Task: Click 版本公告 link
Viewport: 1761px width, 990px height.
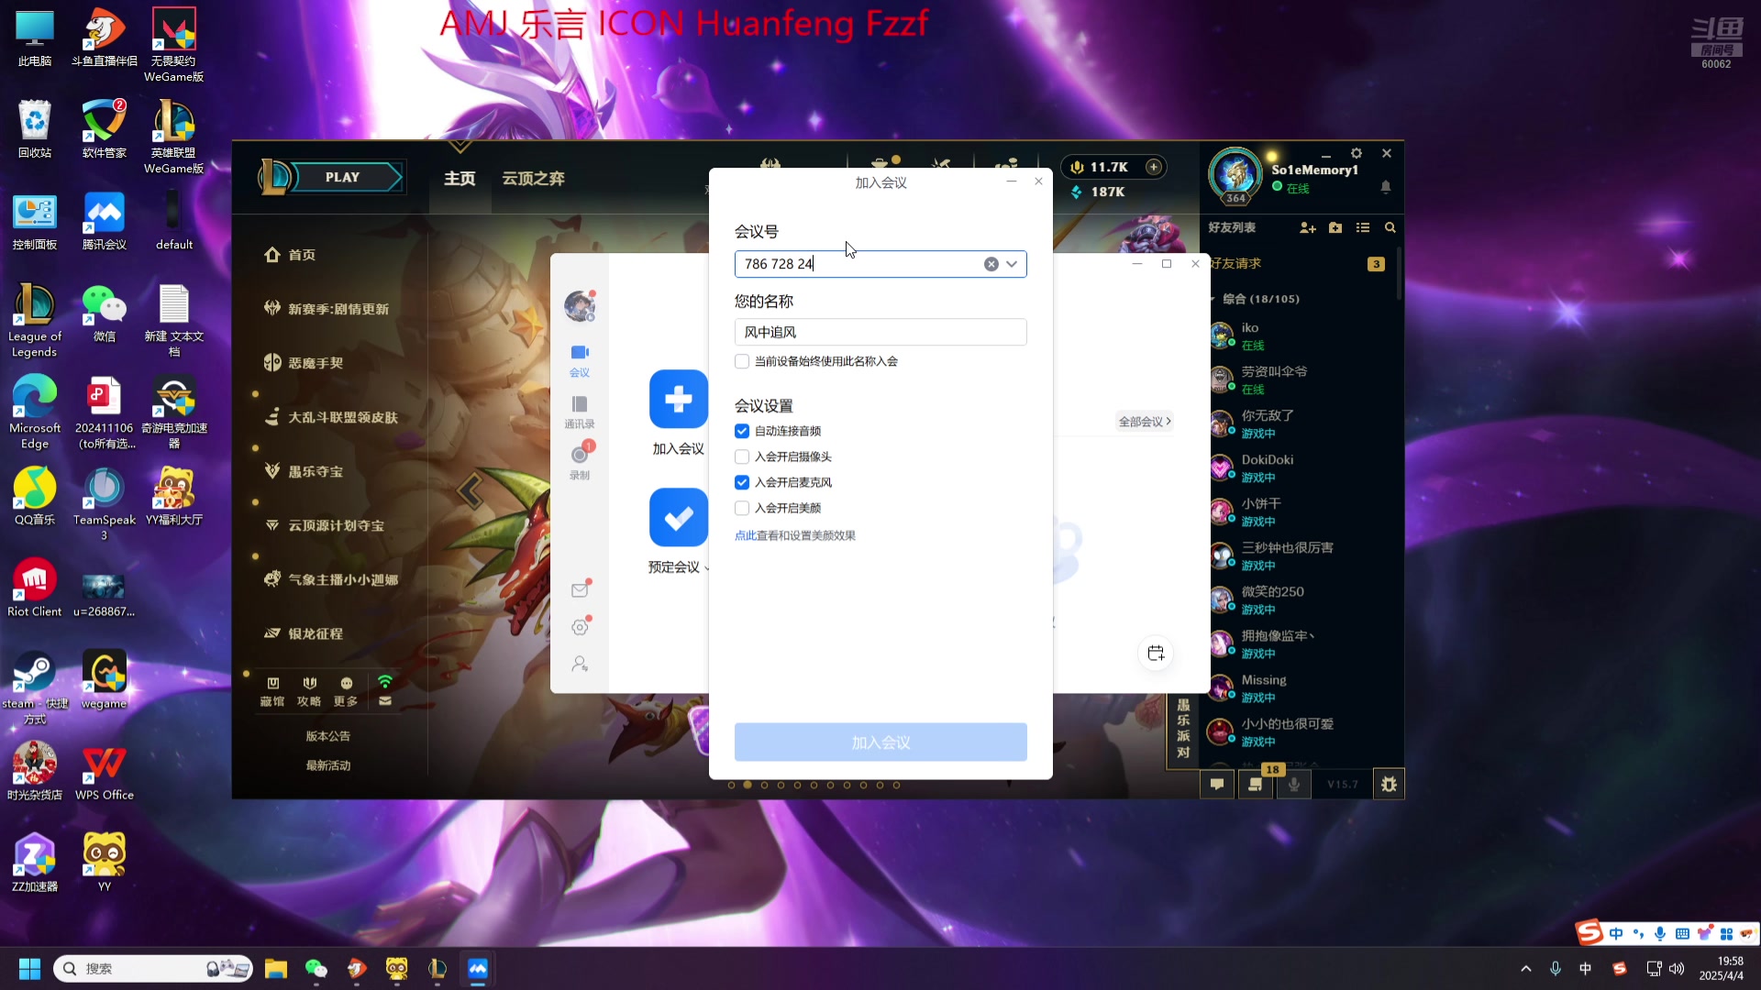Action: (327, 736)
